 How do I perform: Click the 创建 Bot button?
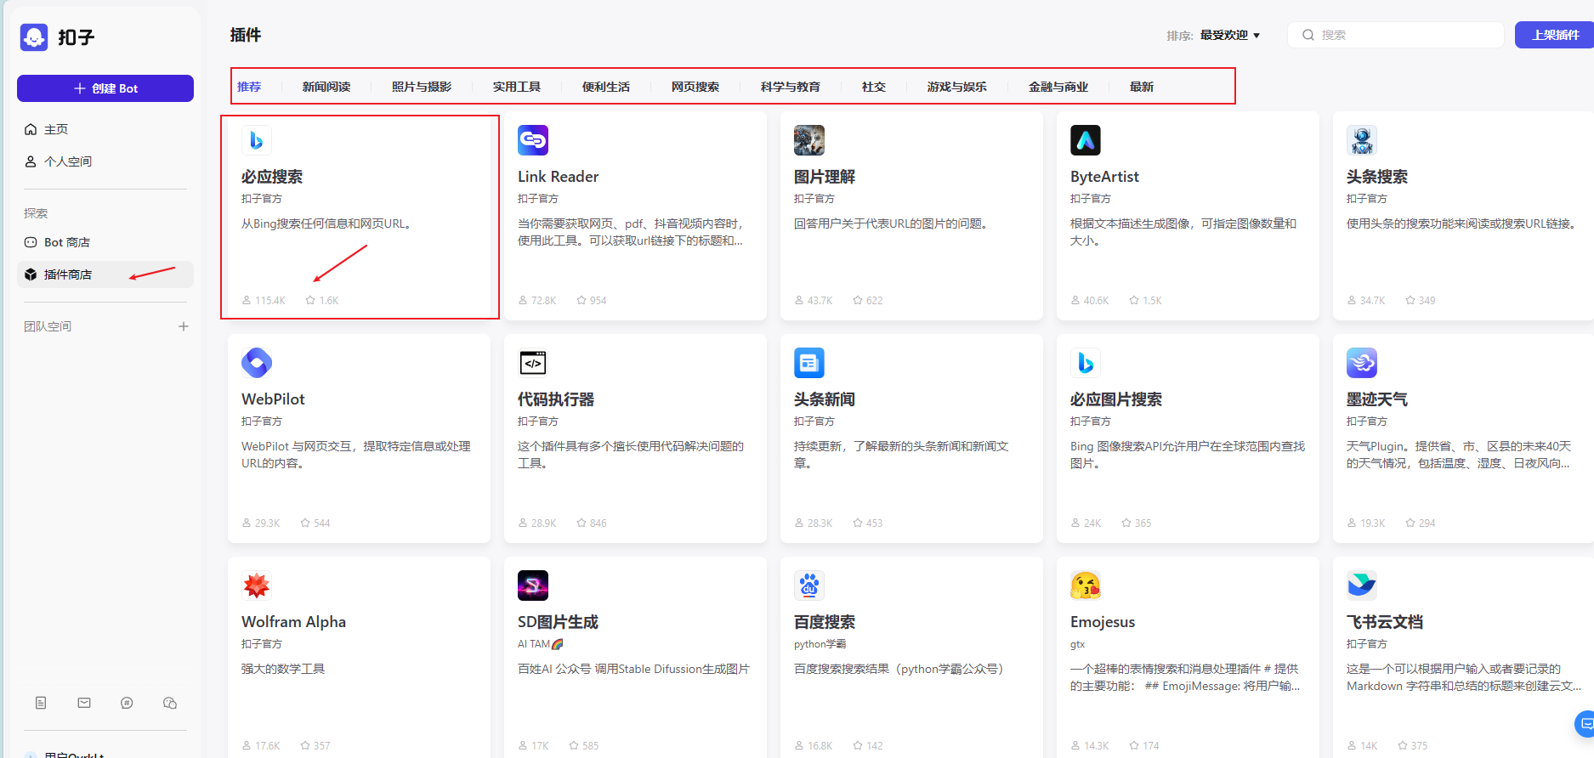click(105, 88)
